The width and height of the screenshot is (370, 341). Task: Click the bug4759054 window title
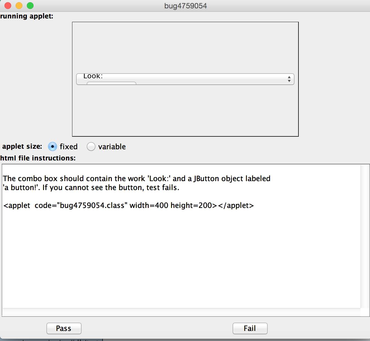(185, 6)
